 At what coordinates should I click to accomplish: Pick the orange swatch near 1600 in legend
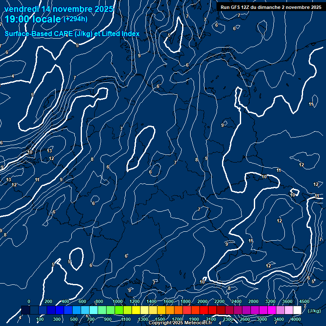(x=170, y=310)
